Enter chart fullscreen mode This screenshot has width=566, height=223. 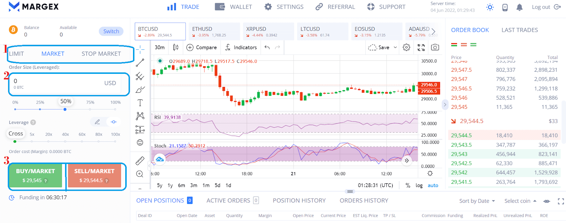click(421, 47)
